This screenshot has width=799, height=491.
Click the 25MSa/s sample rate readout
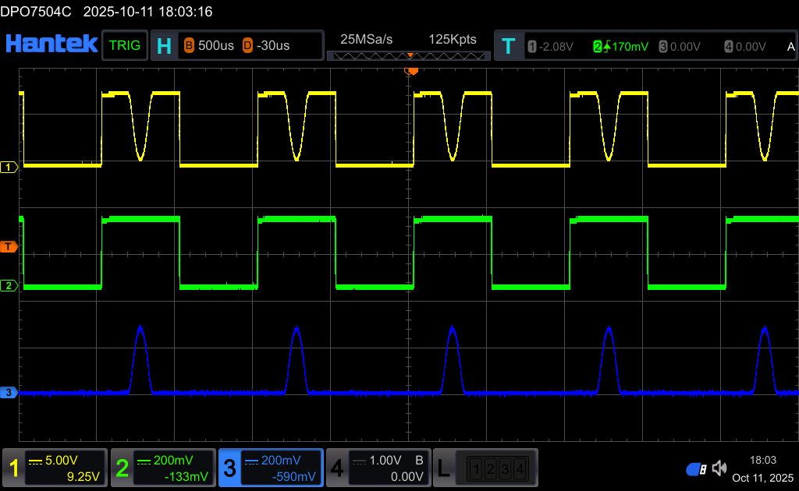[367, 39]
